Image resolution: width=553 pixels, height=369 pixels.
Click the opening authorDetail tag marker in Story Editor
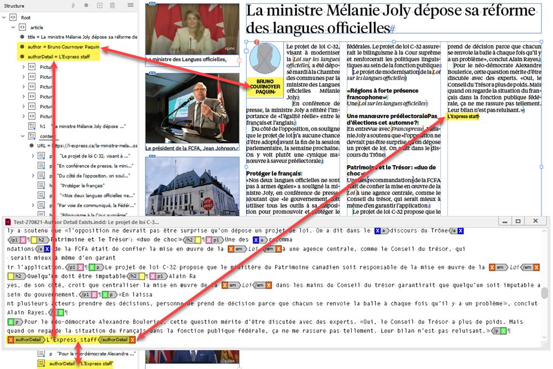(x=27, y=340)
